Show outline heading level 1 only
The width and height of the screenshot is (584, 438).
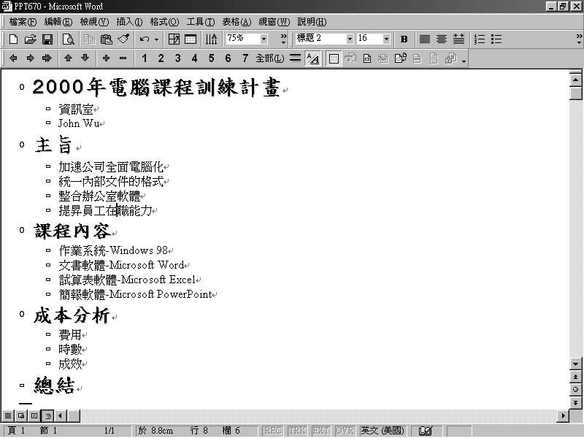coord(145,58)
